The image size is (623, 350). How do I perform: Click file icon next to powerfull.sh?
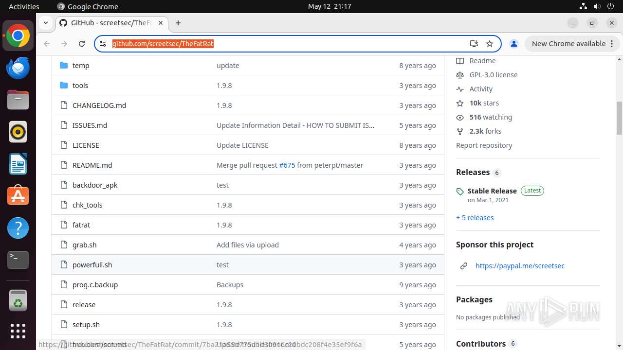[x=63, y=264]
